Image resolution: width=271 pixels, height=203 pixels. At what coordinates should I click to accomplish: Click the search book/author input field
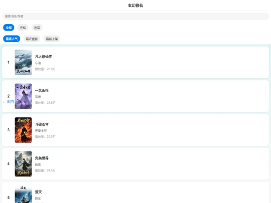(x=135, y=16)
